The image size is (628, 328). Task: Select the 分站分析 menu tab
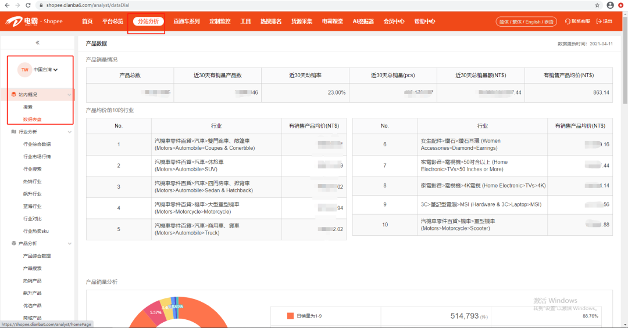point(148,21)
